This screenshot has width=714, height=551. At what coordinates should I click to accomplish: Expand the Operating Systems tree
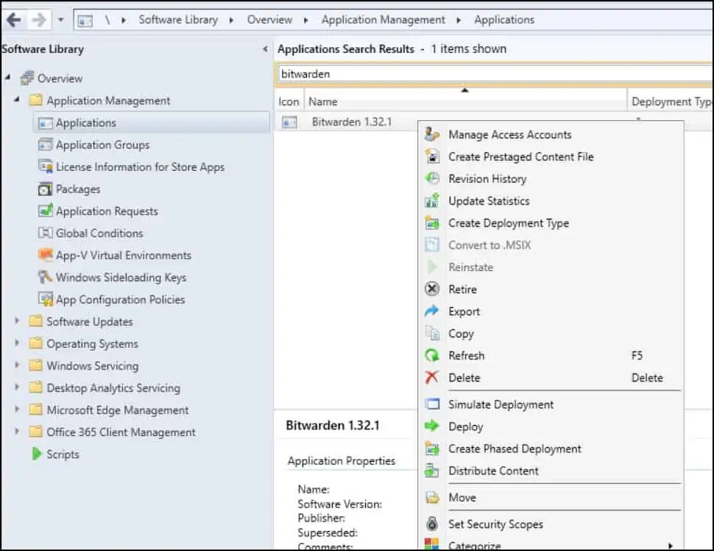click(x=16, y=343)
